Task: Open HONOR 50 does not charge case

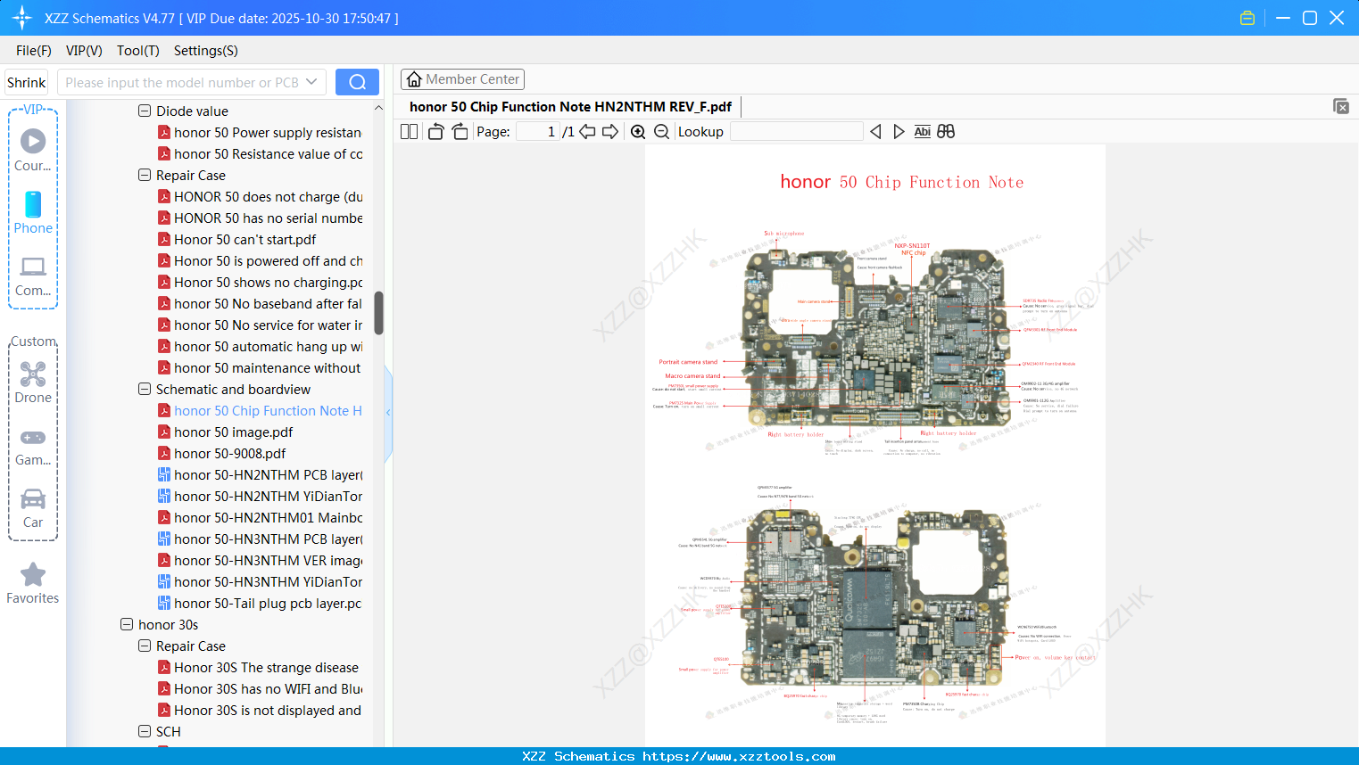Action: tap(260, 197)
